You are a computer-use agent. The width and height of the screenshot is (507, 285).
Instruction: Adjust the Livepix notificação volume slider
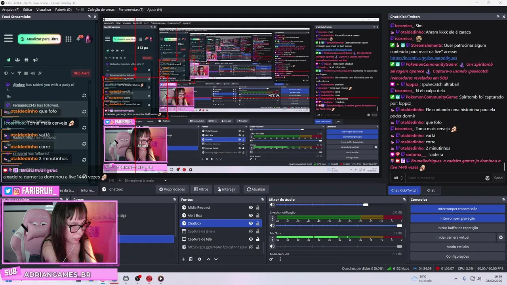click(339, 226)
